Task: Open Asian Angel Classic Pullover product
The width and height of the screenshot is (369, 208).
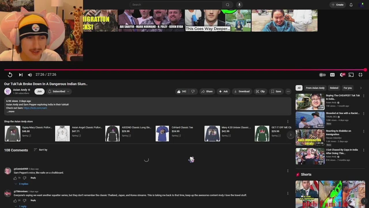Action: 78,133
